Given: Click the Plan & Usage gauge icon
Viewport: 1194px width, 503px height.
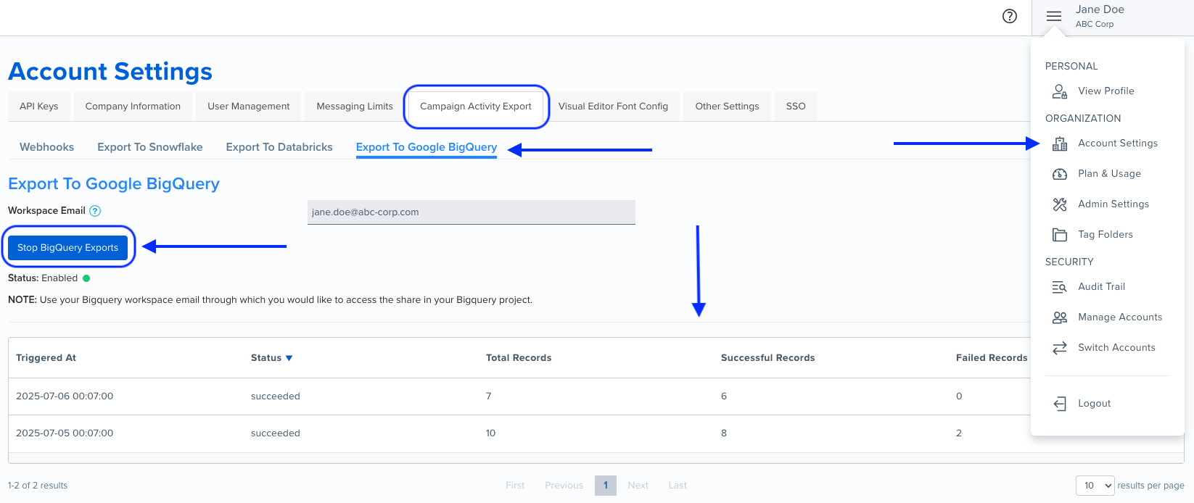Looking at the screenshot, I should (1060, 174).
